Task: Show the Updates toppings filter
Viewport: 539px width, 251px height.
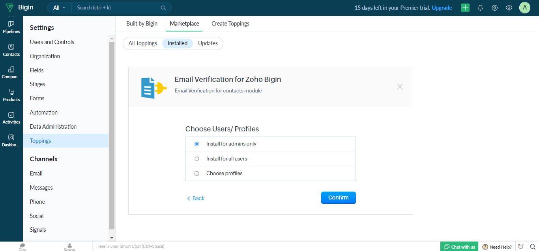Action: (208, 43)
